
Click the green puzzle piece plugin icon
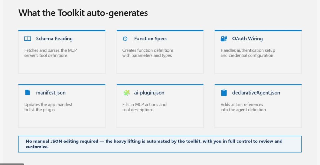pos(127,93)
